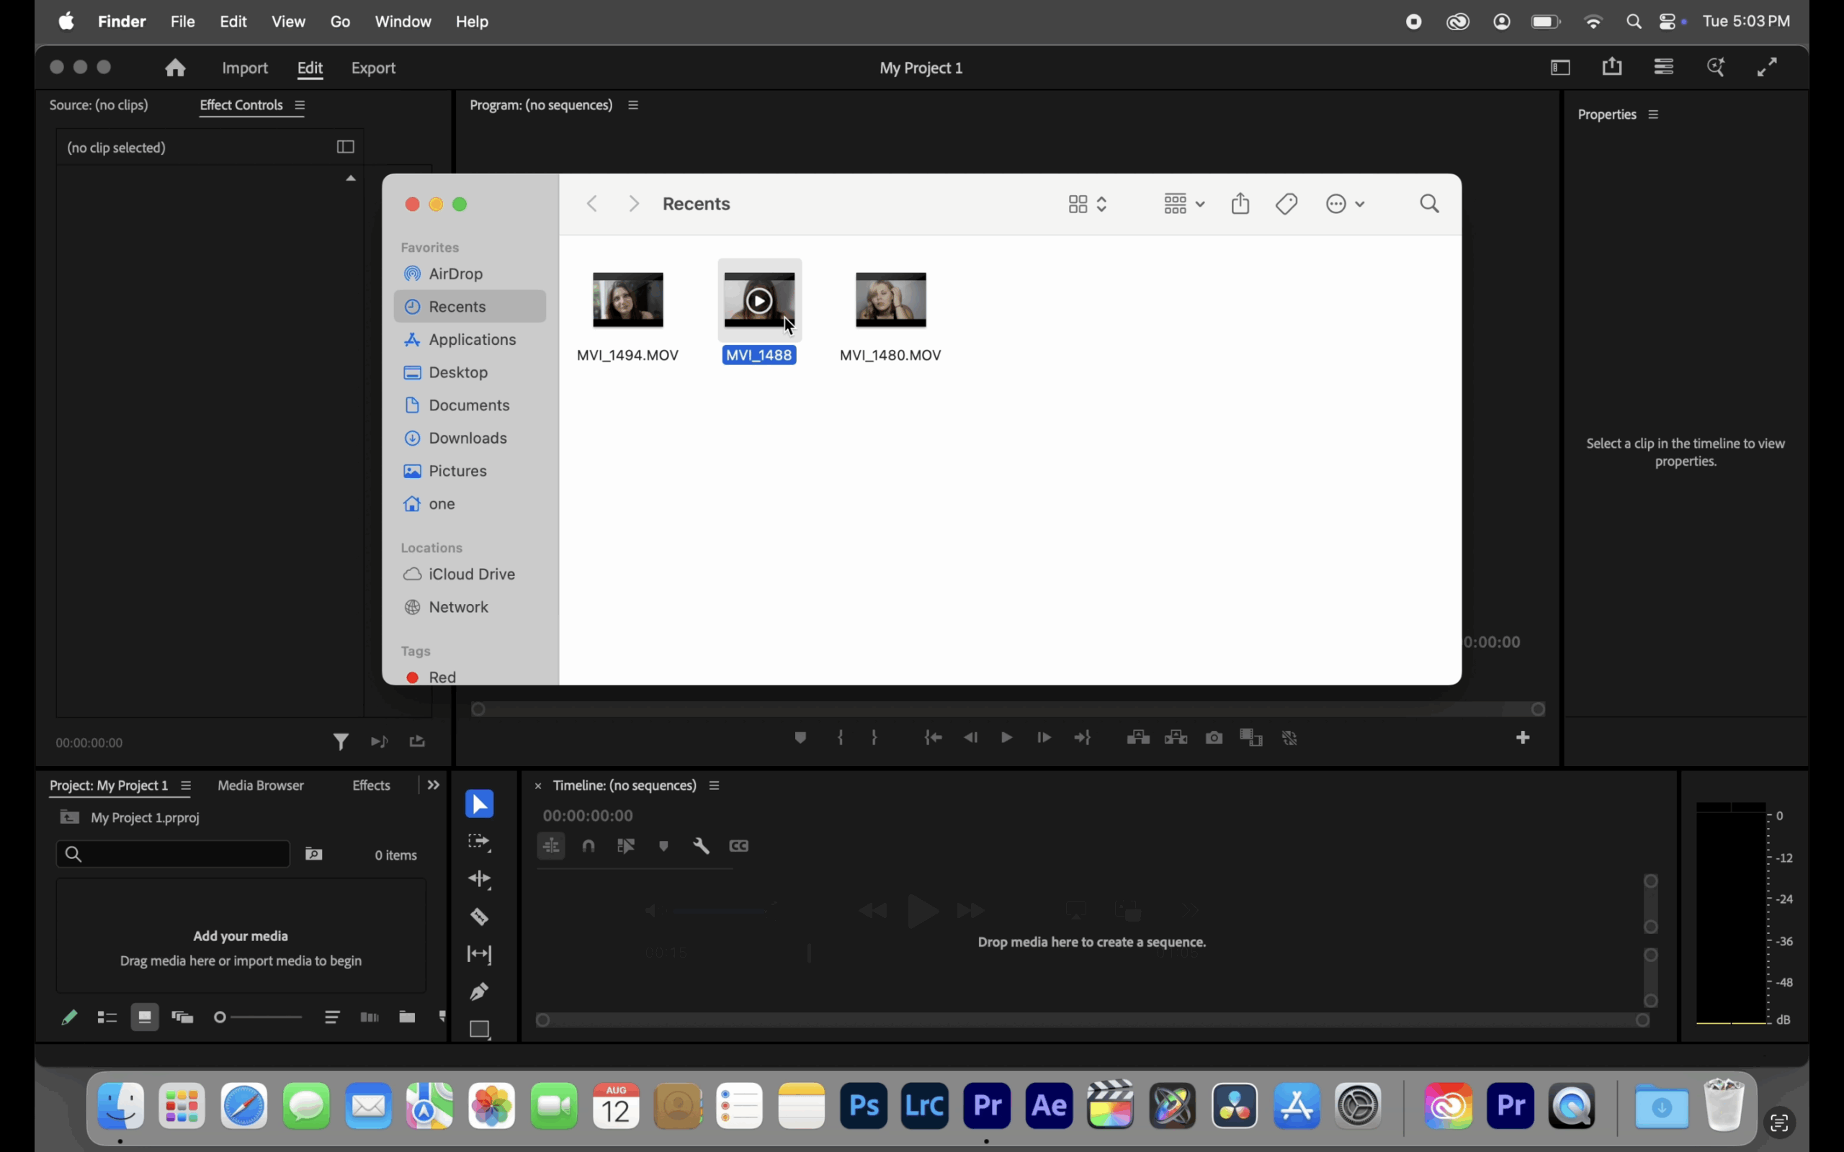Toggle Linked Selection in Timeline

[627, 846]
